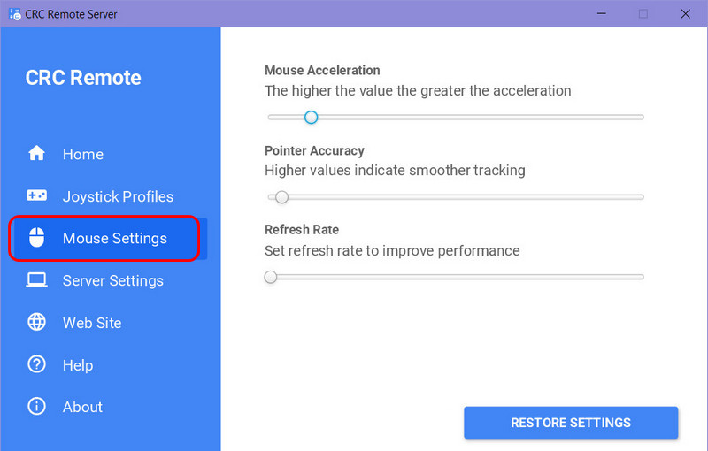Click the Help question mark icon
Screen dimensions: 708x451
pos(36,364)
